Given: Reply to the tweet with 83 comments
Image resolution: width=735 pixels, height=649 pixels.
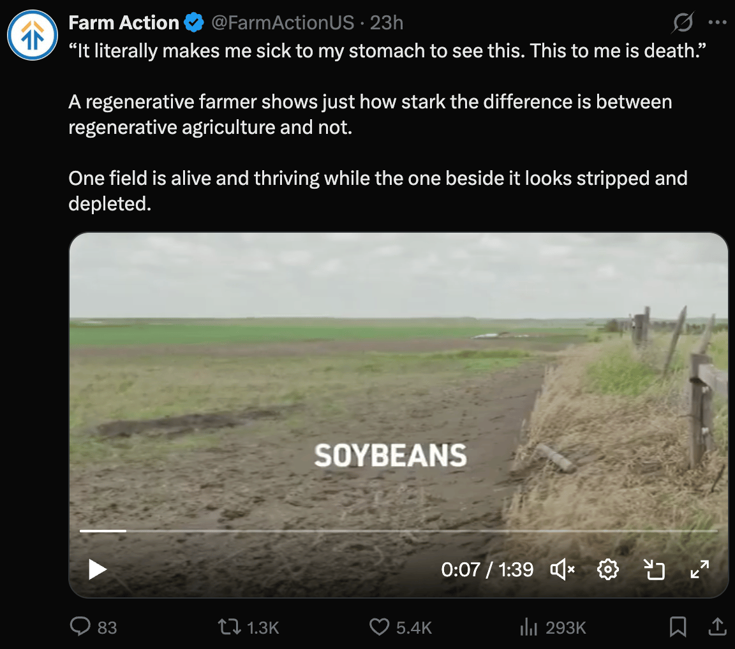Looking at the screenshot, I should (x=93, y=627).
